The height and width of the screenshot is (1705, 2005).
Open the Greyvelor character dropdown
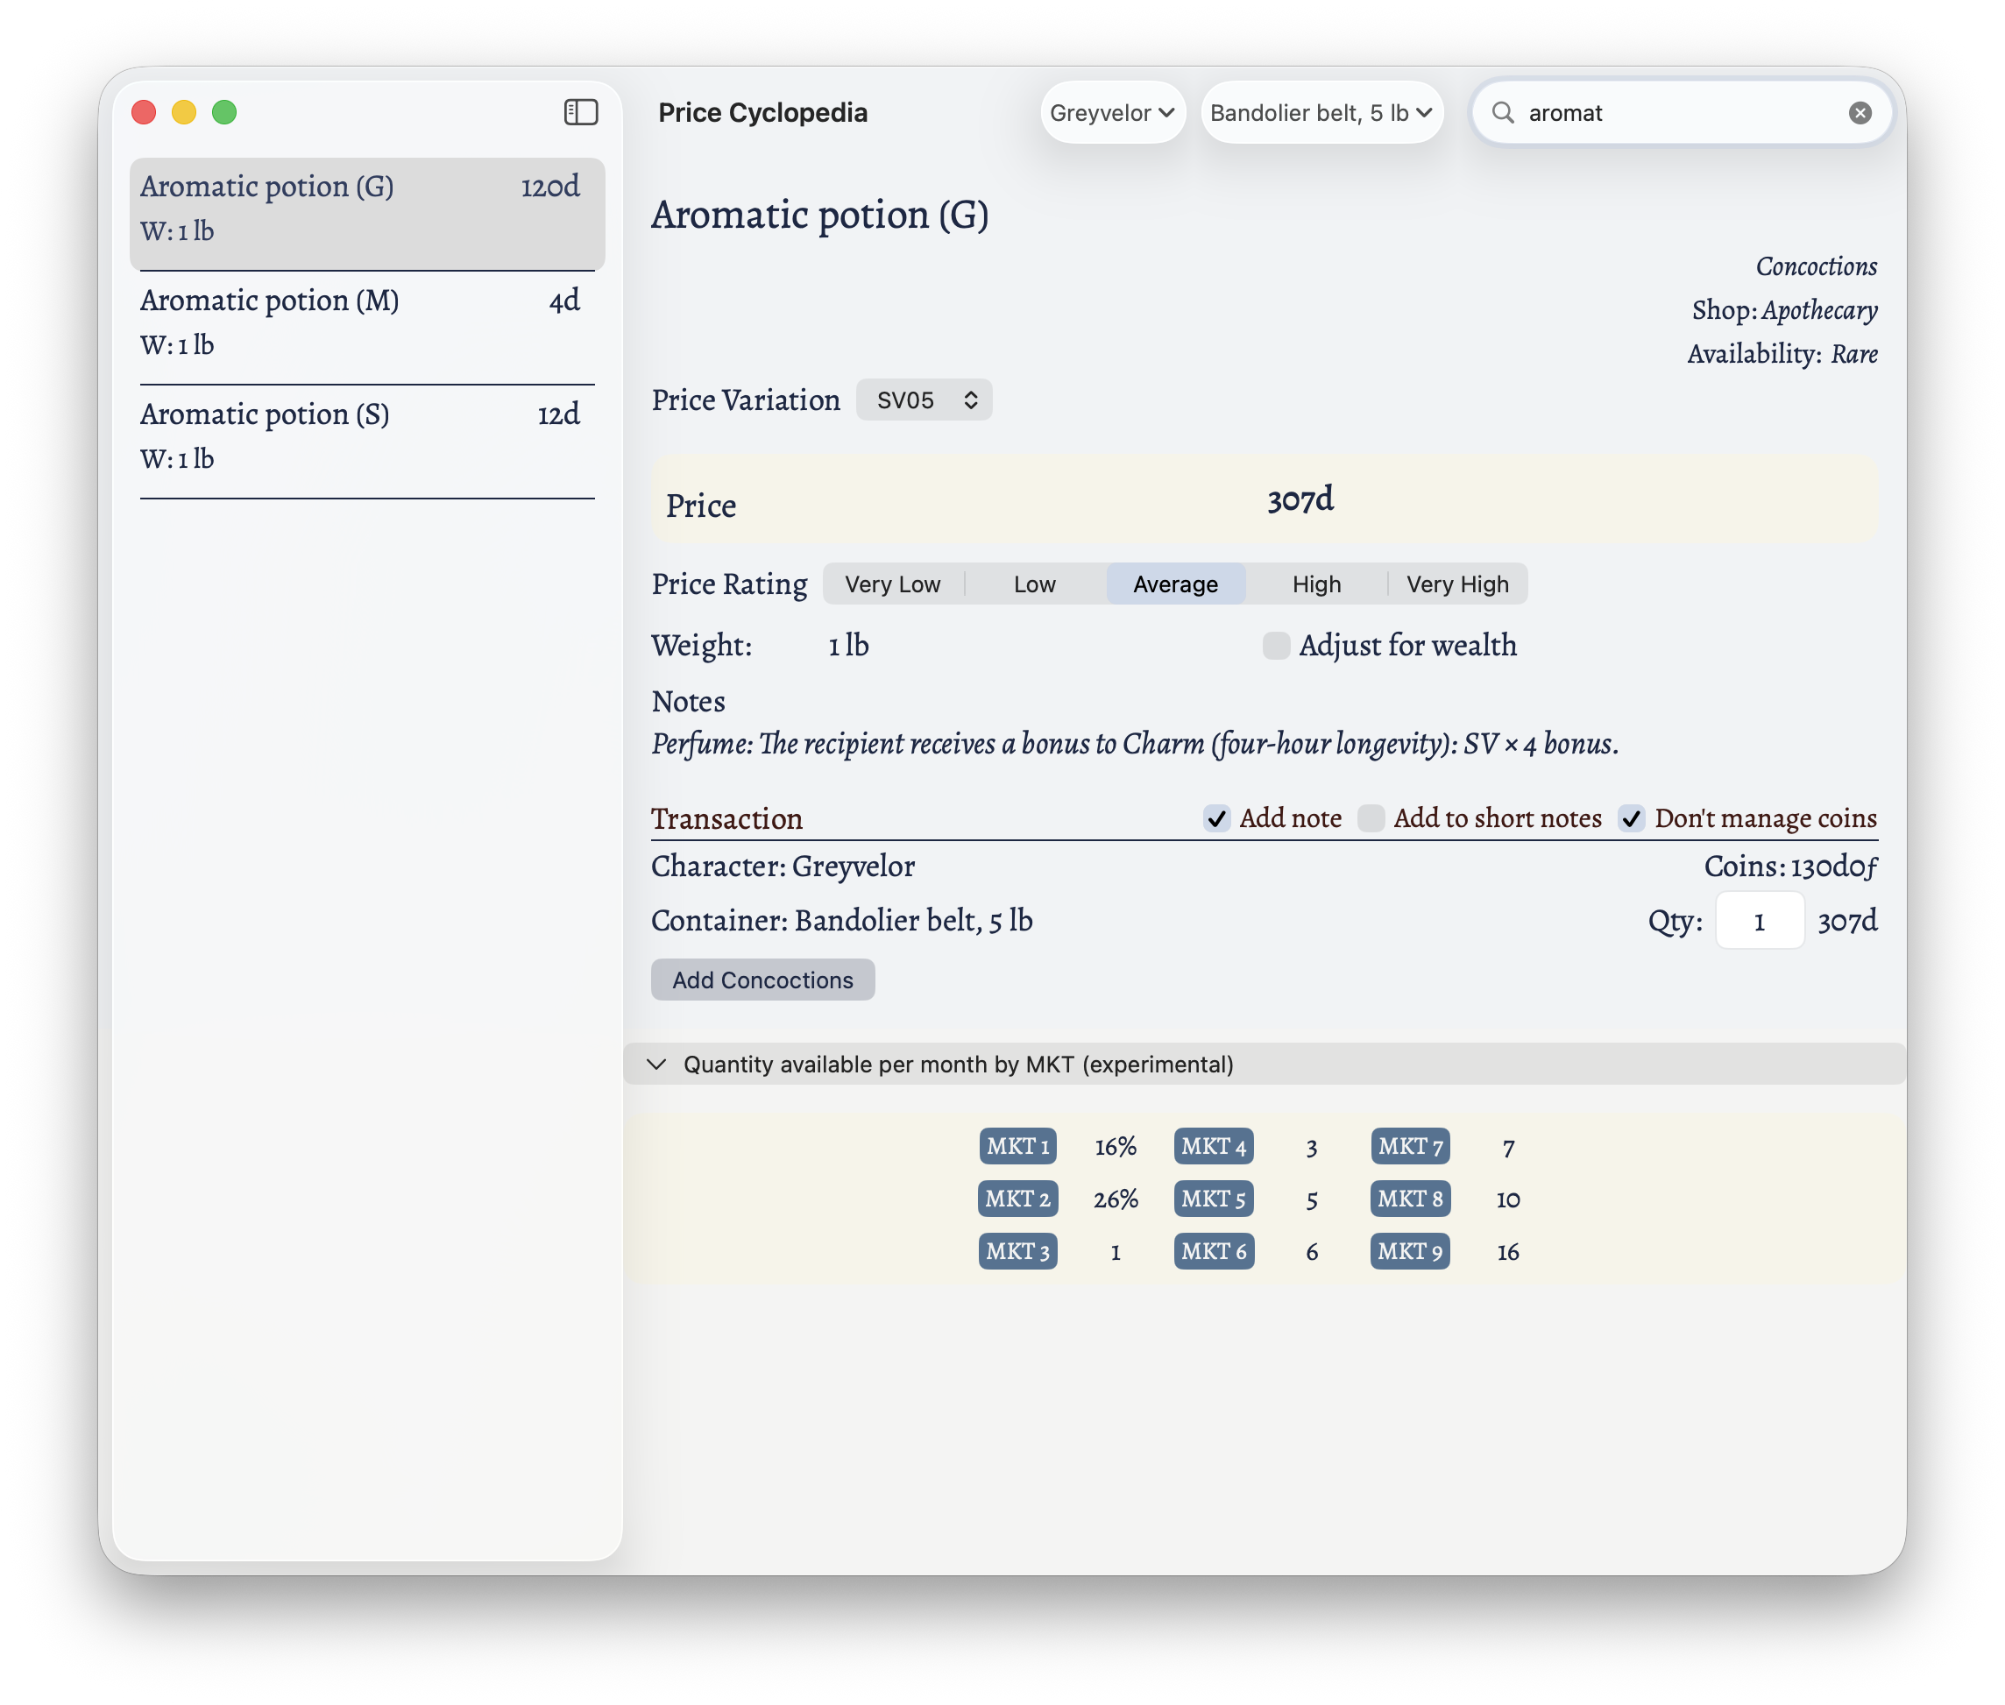(1112, 113)
